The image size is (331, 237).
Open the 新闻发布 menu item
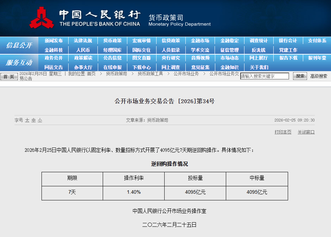tap(54, 41)
